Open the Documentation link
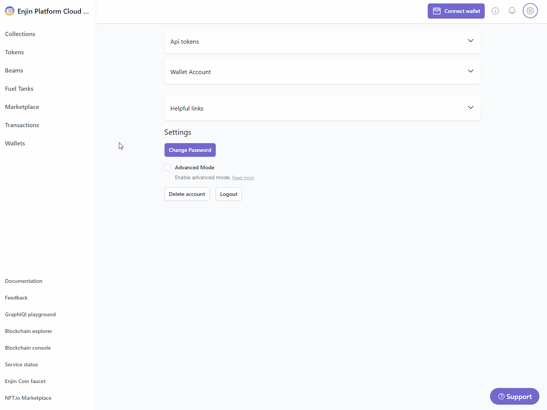 tap(24, 281)
